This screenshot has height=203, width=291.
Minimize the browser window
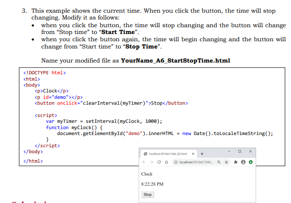[x=229, y=151]
